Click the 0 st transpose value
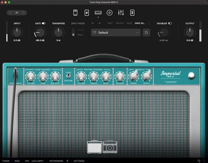The image size is (208, 163). coord(58,40)
